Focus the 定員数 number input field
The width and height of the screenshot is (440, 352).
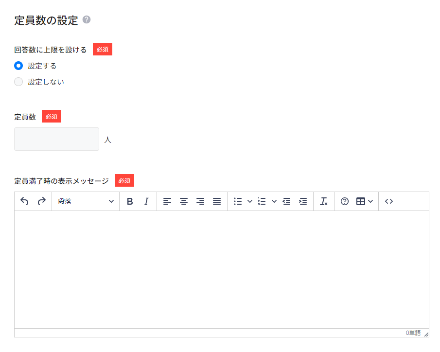[x=56, y=139]
